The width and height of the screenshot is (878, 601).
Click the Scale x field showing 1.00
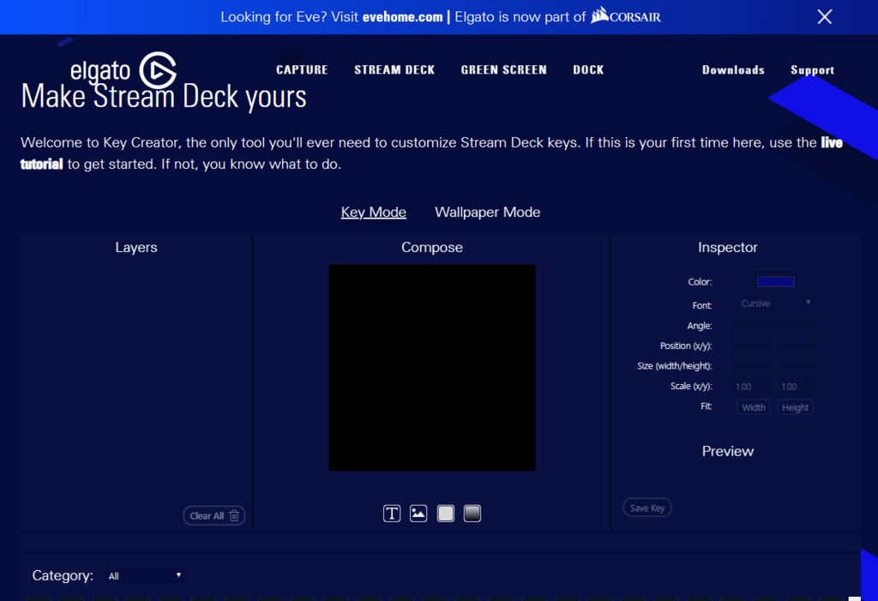point(753,387)
